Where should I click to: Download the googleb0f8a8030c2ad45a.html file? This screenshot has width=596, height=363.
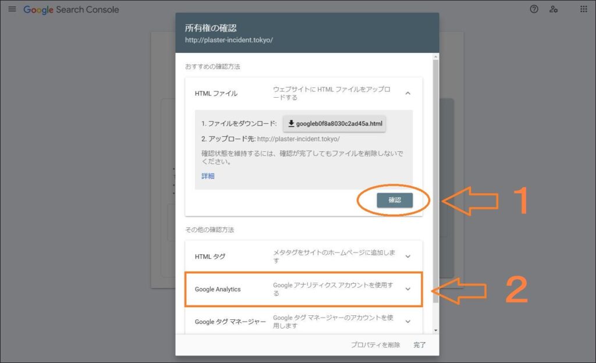[x=335, y=124]
